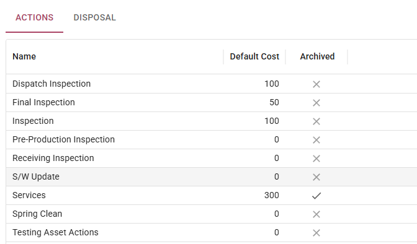This screenshot has height=244, width=417.
Task: Sort by Archived column header
Action: pyautogui.click(x=317, y=56)
